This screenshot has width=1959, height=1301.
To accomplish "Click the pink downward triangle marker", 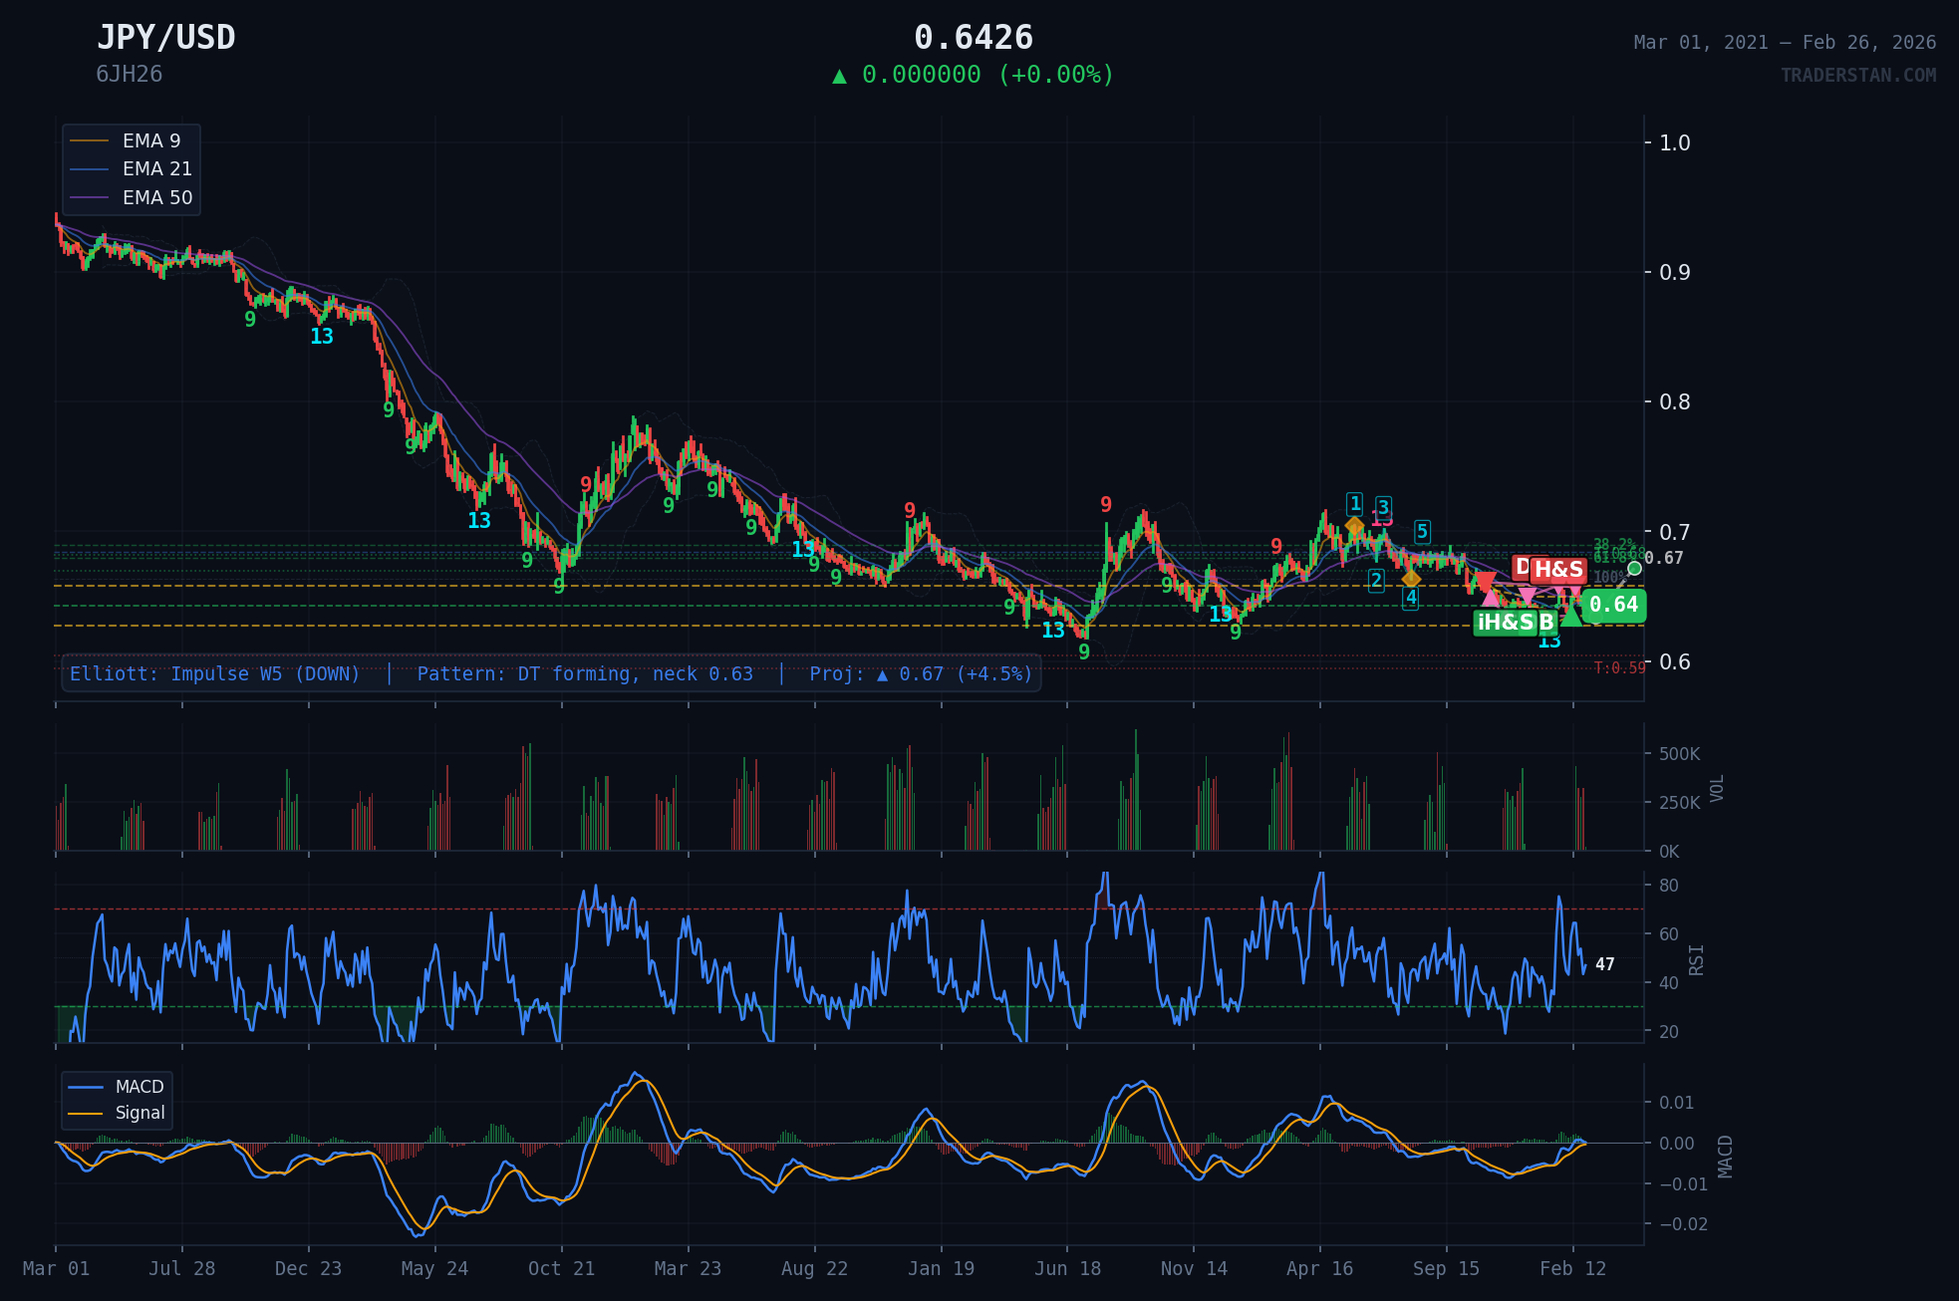I will [x=1528, y=595].
